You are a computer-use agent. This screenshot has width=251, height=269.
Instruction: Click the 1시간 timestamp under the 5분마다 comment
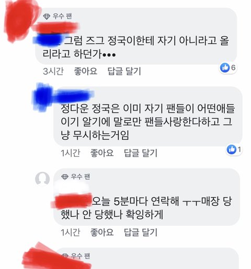71,232
